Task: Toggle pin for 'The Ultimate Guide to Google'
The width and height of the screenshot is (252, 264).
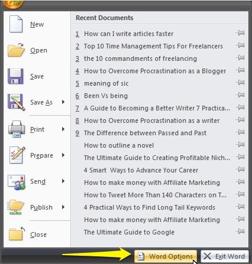Action: 240,231
